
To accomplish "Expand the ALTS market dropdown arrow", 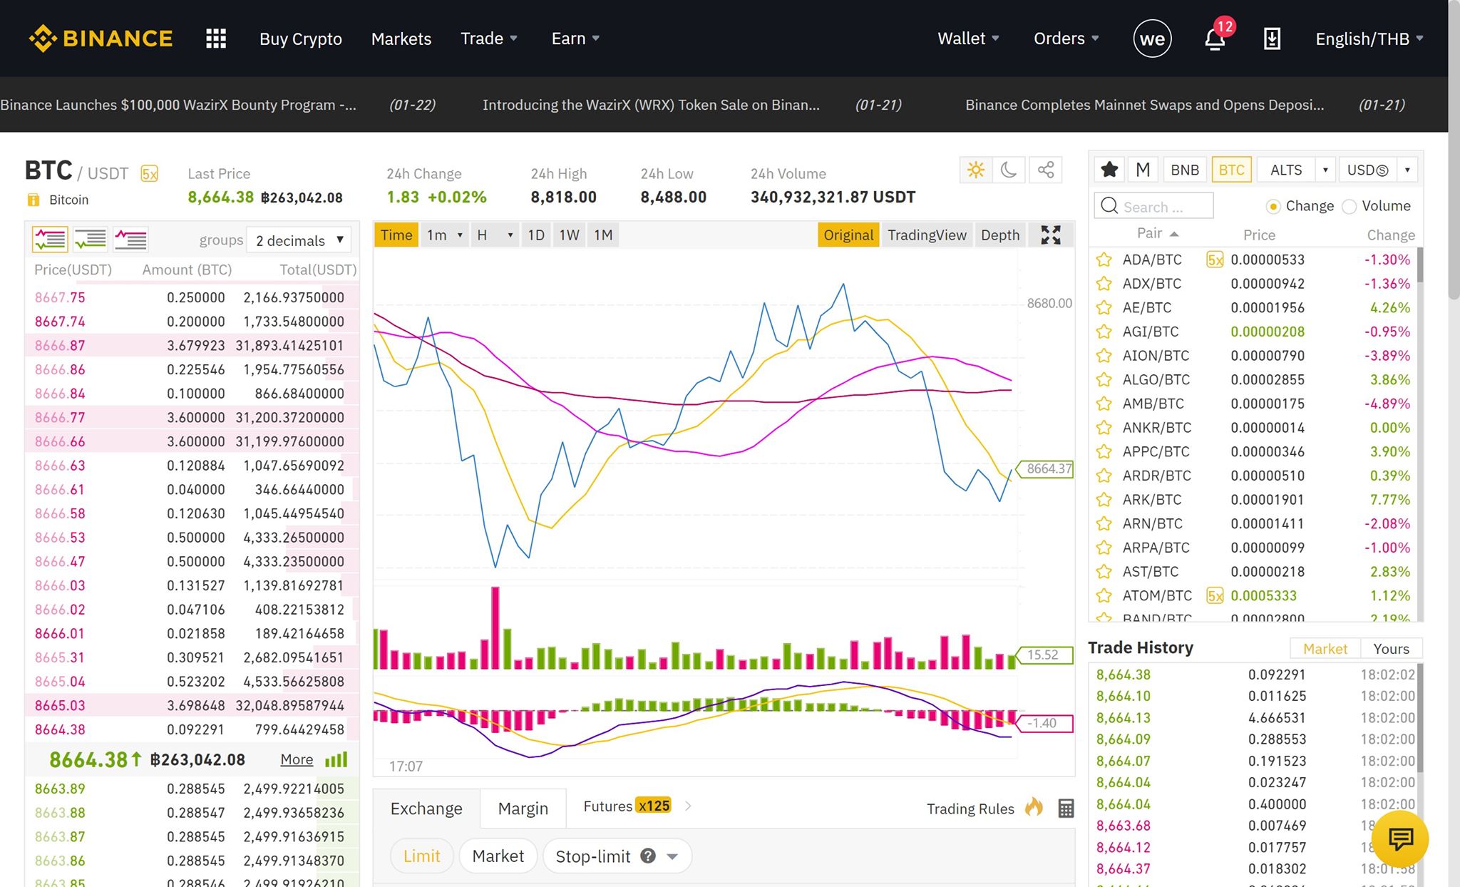I will point(1325,170).
